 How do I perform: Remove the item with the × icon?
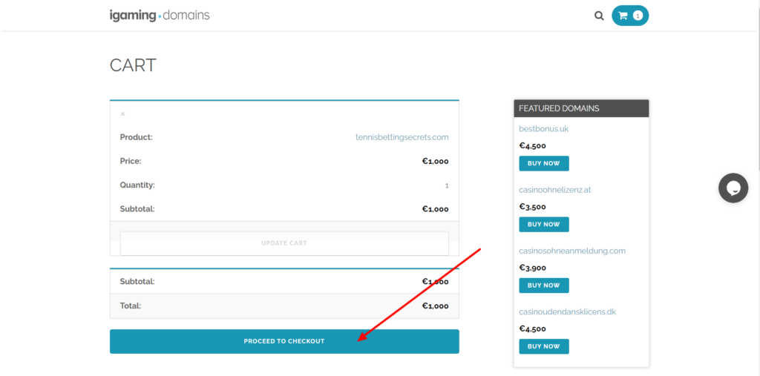pyautogui.click(x=122, y=114)
